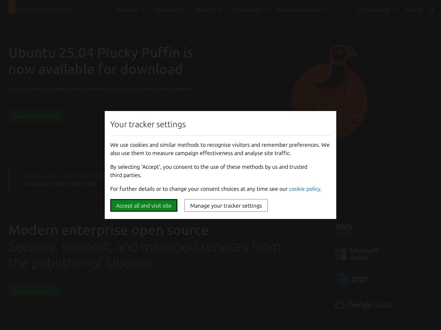
Task: Click the AWS partner logo
Action: pos(343,229)
